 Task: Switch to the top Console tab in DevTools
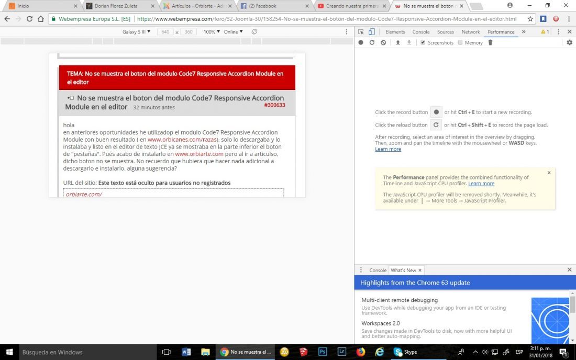421,32
